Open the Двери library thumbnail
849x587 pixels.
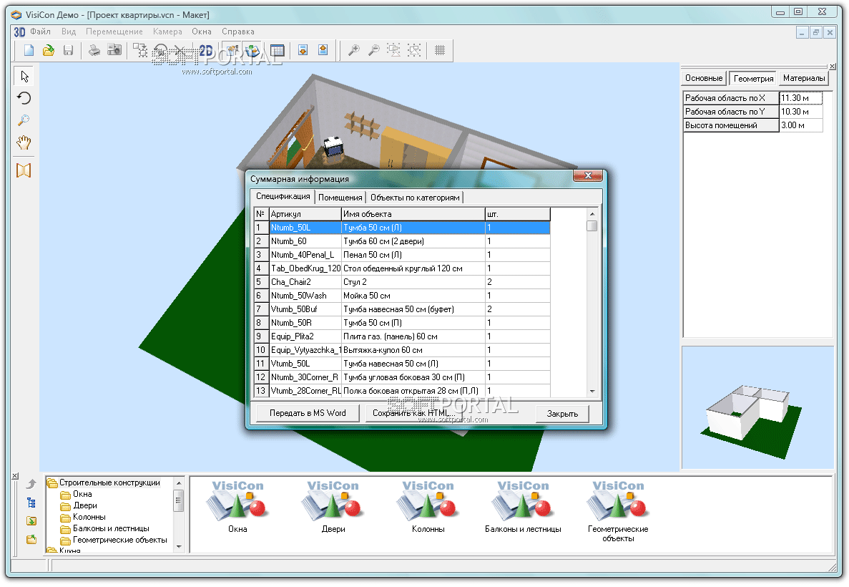coord(333,506)
